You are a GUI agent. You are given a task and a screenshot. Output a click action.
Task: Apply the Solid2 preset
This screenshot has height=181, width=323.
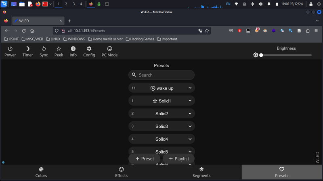point(161,114)
